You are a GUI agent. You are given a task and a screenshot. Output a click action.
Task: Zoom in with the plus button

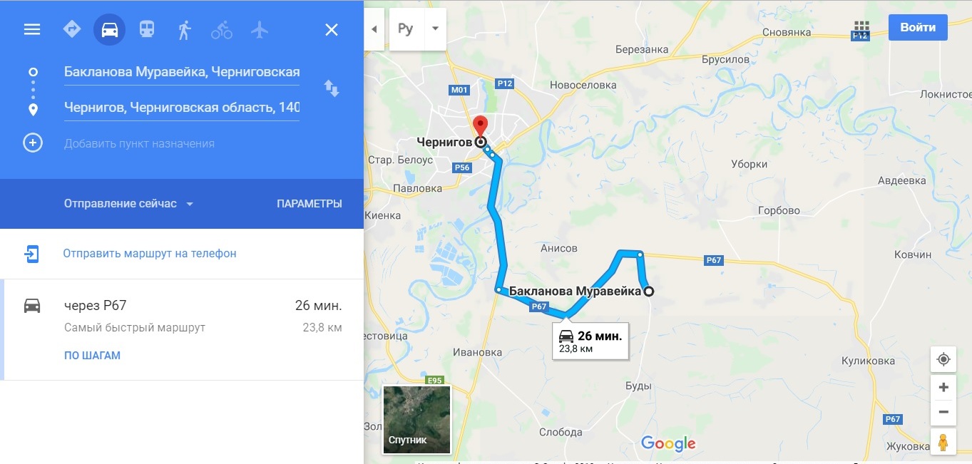coord(943,387)
